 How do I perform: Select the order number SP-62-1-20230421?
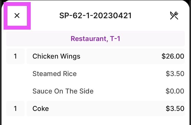click(x=95, y=16)
